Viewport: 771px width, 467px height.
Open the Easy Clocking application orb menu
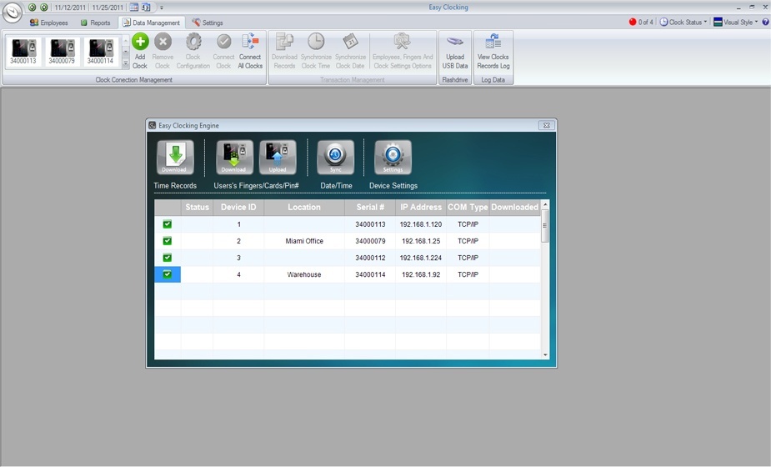pos(12,12)
